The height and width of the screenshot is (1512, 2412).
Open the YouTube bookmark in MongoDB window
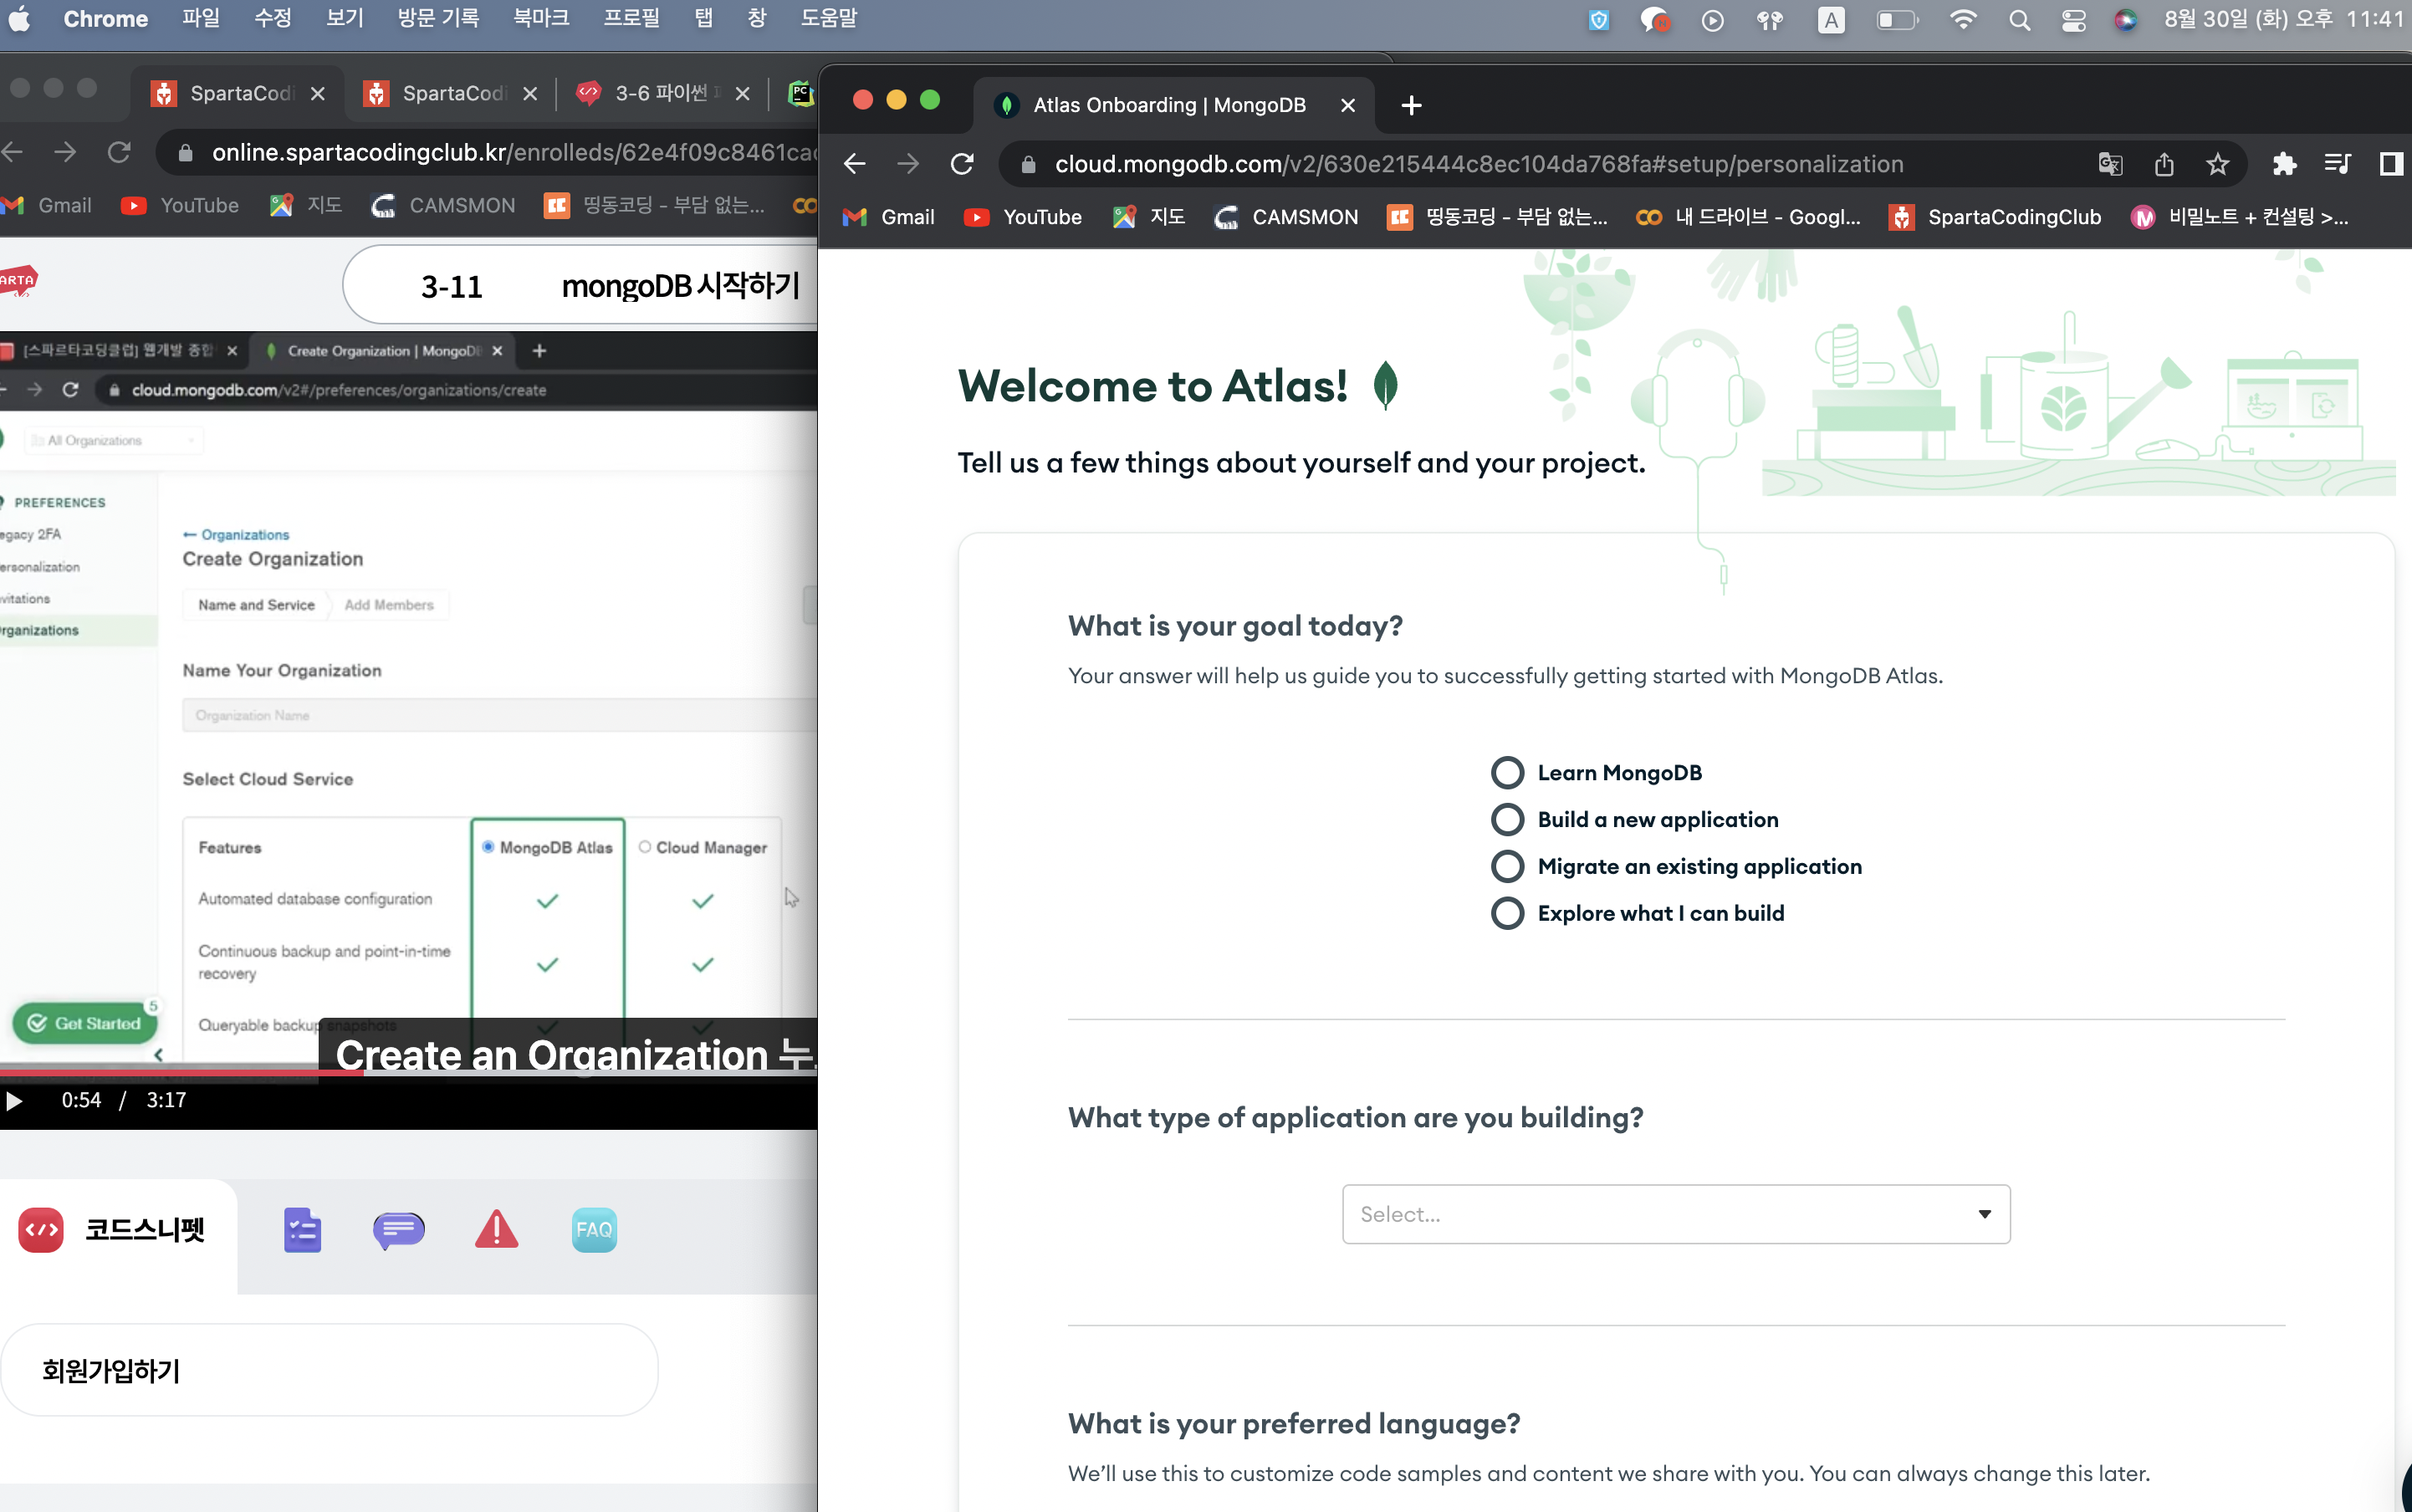click(1023, 217)
